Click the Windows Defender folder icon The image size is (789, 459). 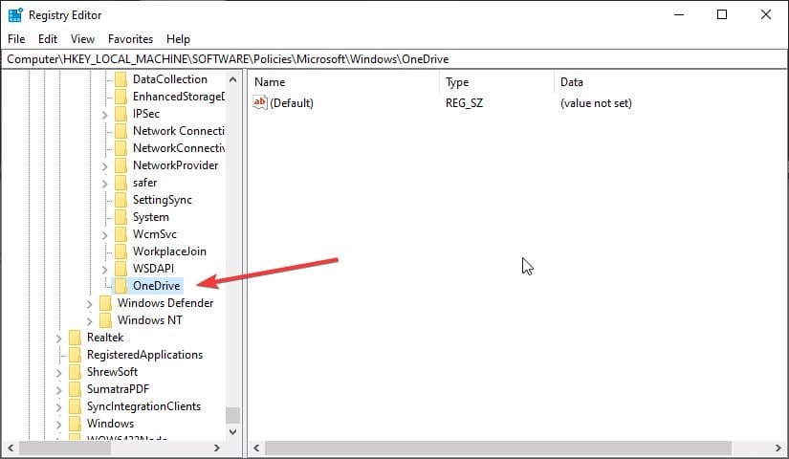click(x=105, y=303)
